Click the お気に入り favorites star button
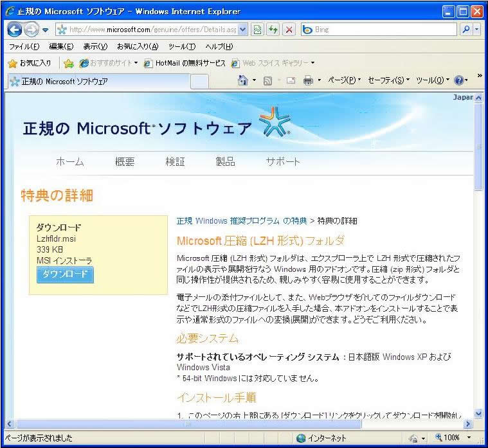Viewport: 488px width, 448px height. coord(30,63)
